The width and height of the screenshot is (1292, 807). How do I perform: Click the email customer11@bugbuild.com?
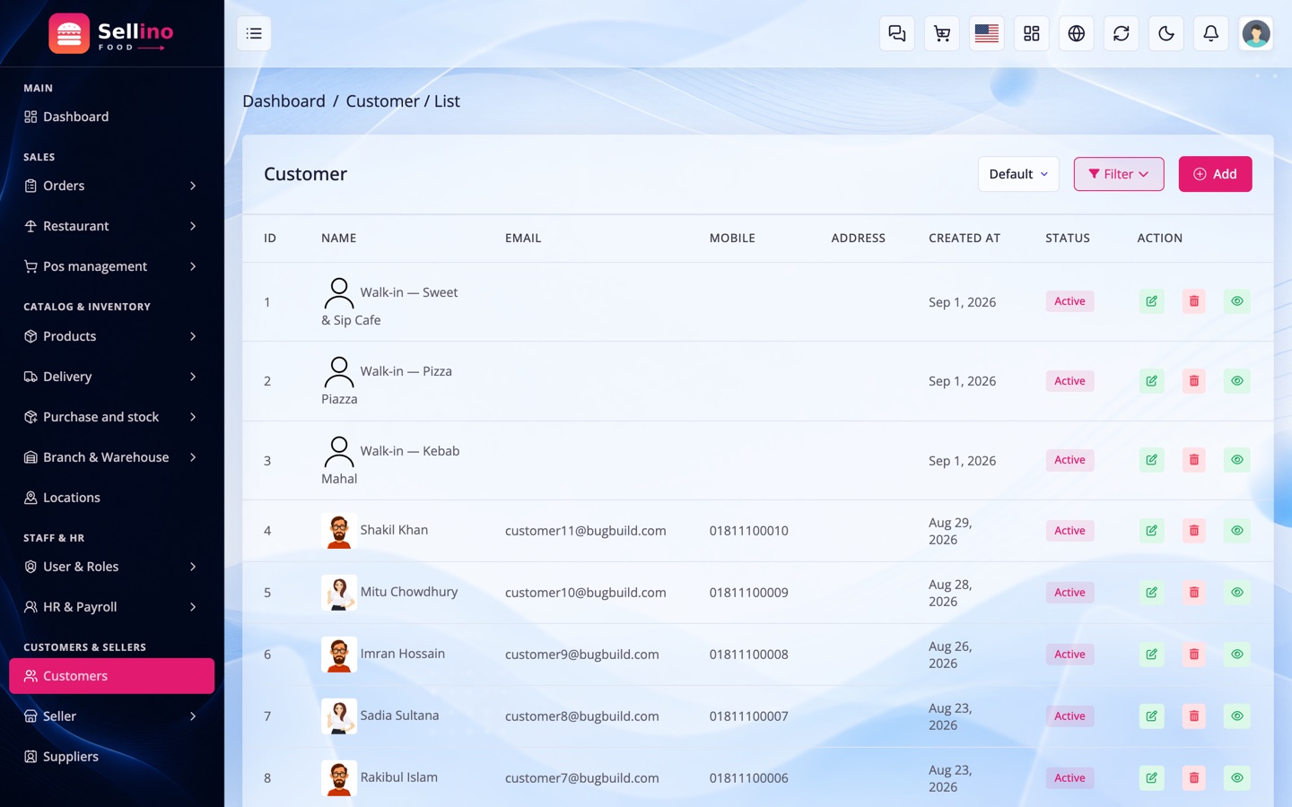coord(585,531)
